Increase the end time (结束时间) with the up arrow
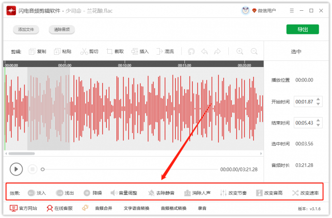This screenshot has height=218, width=332. coord(318,120)
